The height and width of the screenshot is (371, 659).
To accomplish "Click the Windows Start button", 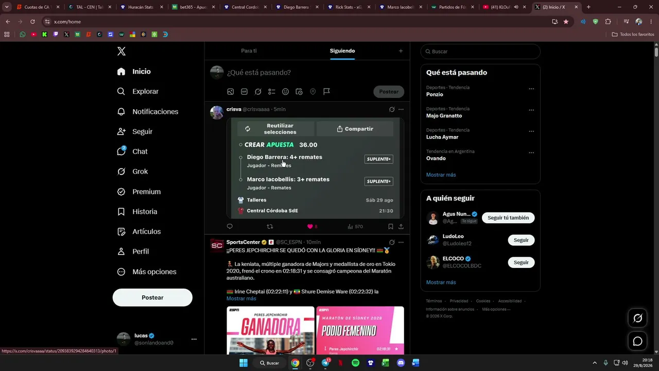I will (x=244, y=363).
